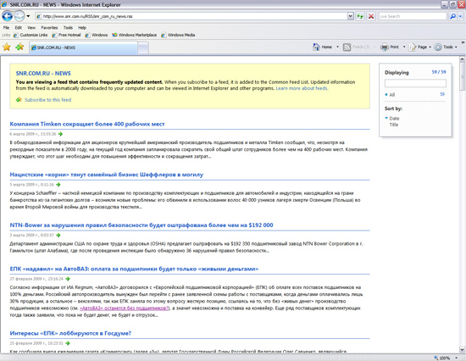Click green arrow beside 25 февраля 2009 date

tap(68, 343)
